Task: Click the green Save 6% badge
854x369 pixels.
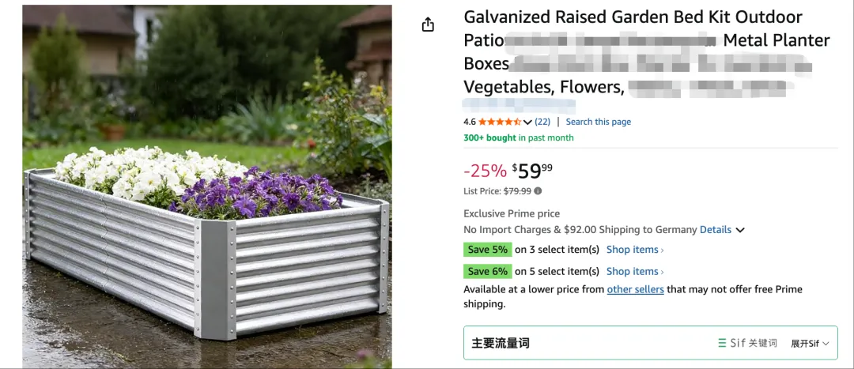Action: [487, 271]
